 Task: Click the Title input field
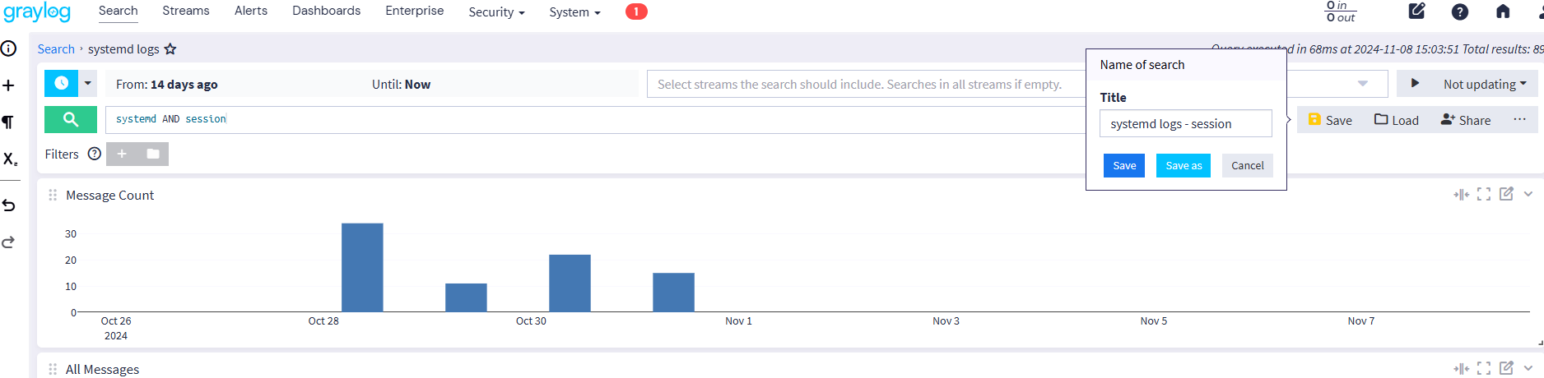point(1185,124)
